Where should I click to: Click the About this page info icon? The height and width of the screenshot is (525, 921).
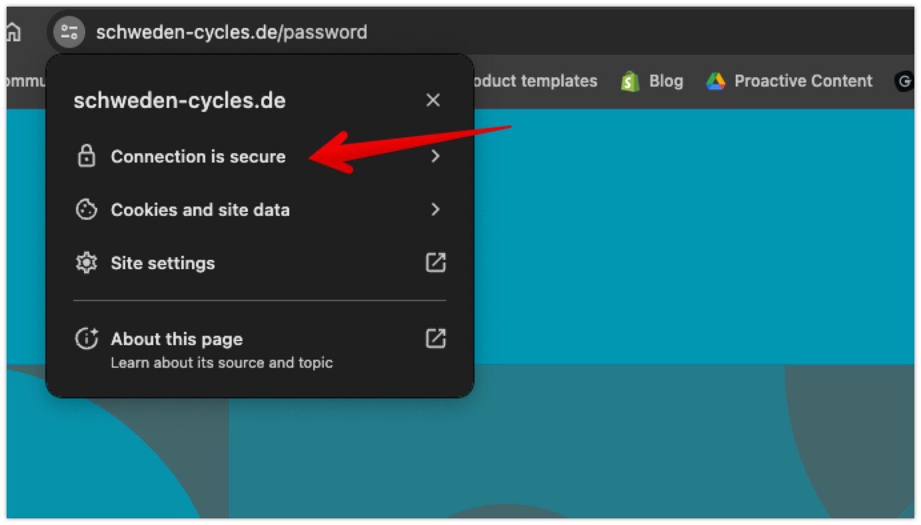click(87, 339)
